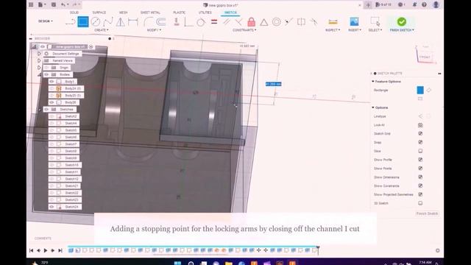Apply Concentric constraint icon
Screen dimensions: 471x265
click(x=277, y=21)
